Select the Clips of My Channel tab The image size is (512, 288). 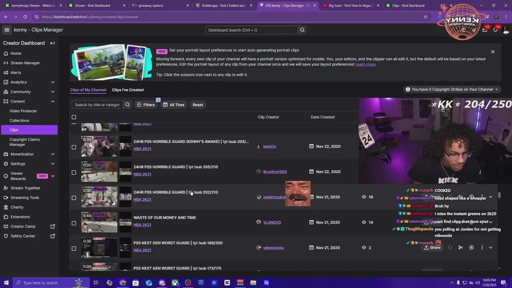88,90
